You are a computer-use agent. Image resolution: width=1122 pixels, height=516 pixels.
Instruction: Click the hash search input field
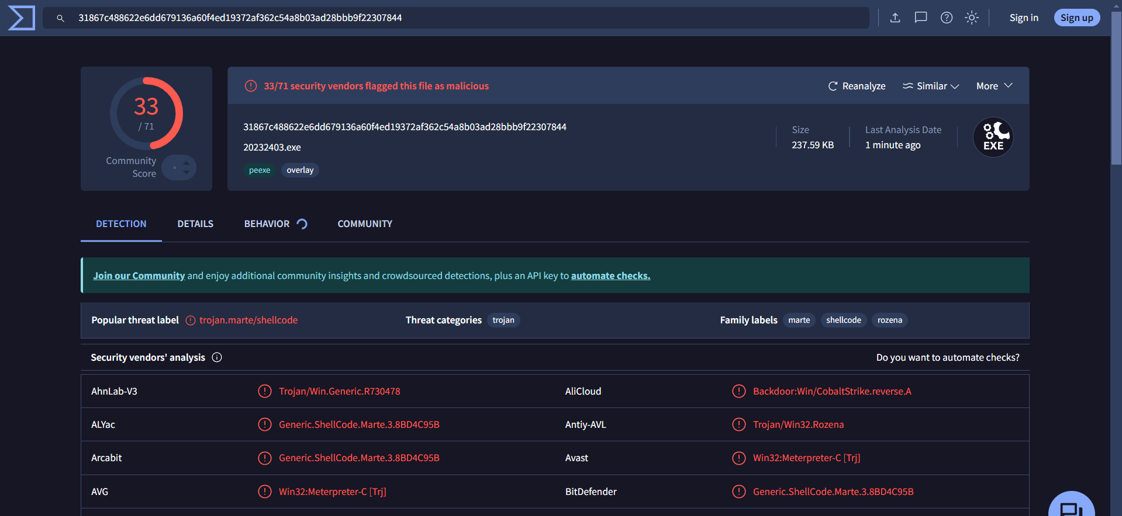(456, 18)
